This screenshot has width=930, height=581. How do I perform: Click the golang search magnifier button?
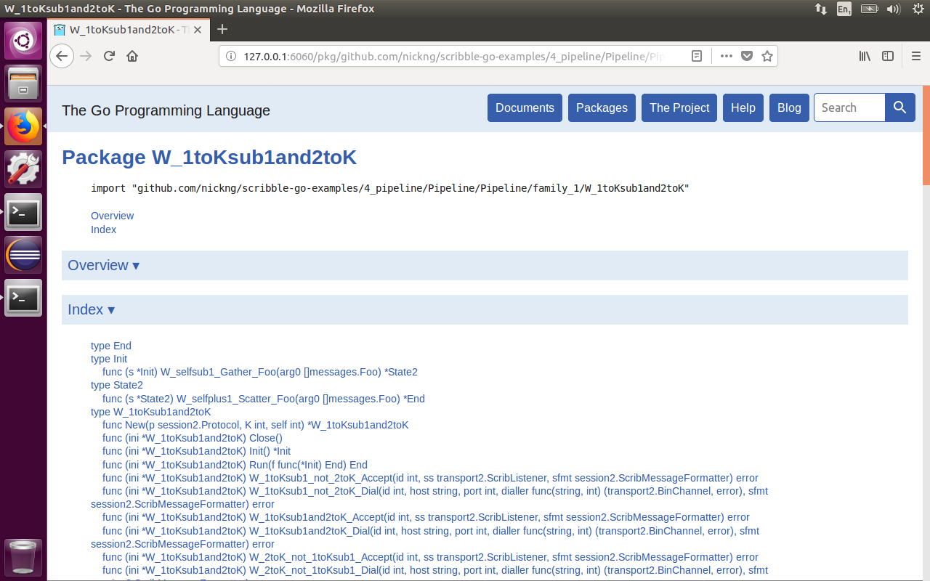899,107
